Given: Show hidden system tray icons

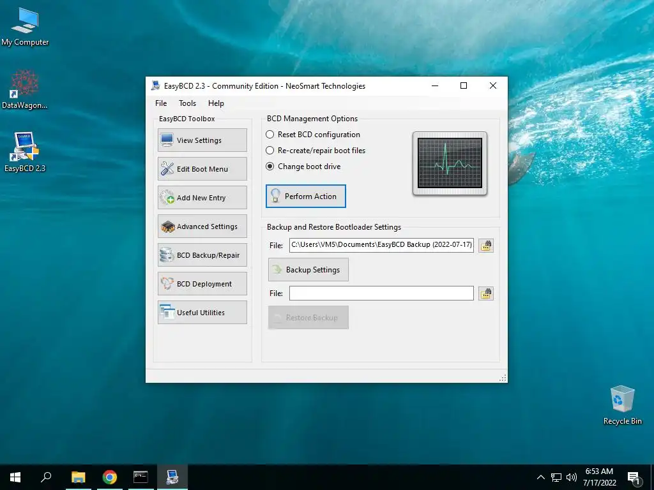Looking at the screenshot, I should click(x=540, y=477).
